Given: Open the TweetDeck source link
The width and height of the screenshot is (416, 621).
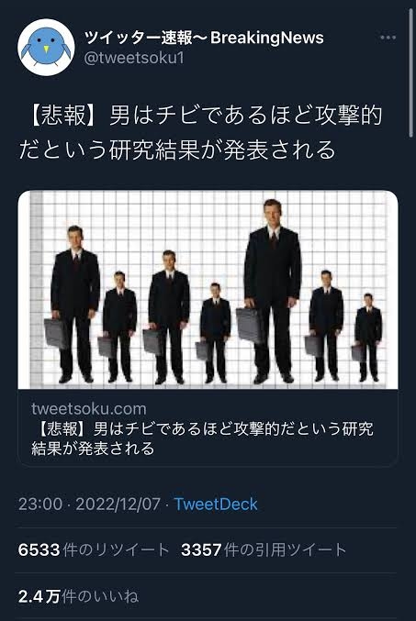Looking at the screenshot, I should 216,505.
